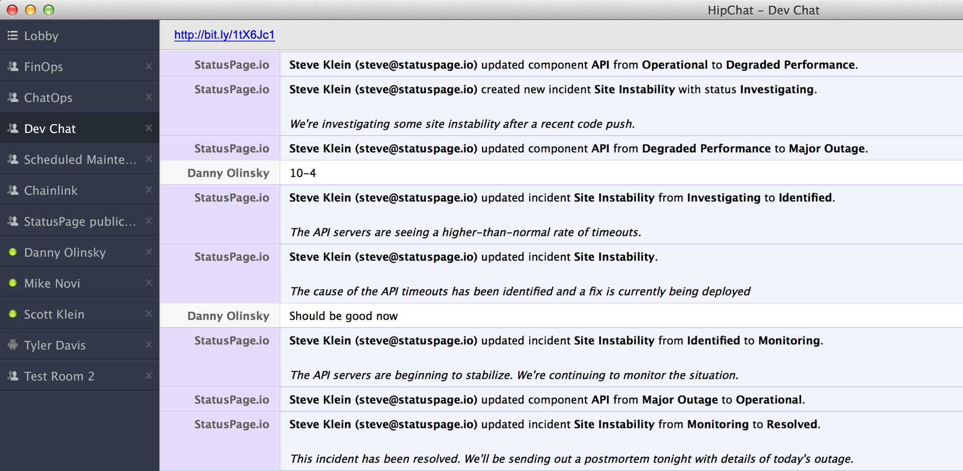Close the StatusPage public room tab
The height and width of the screenshot is (471, 963).
pos(149,220)
